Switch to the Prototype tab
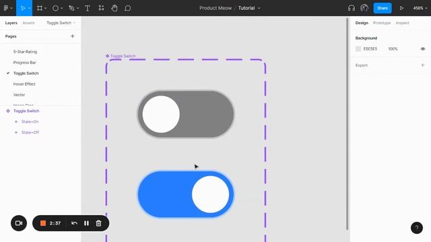431x242 pixels. click(x=382, y=23)
